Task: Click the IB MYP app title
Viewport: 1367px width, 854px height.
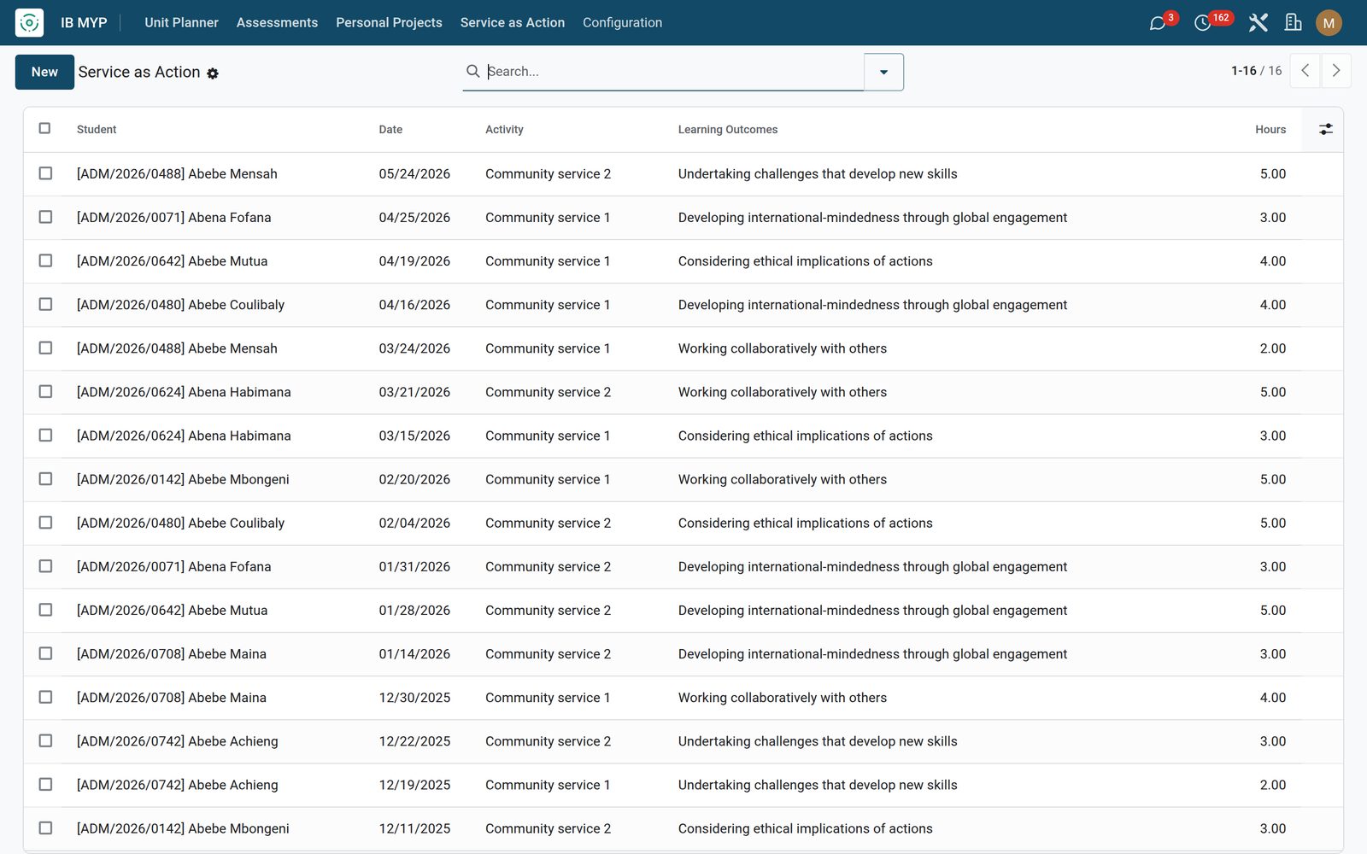Action: pos(84,23)
